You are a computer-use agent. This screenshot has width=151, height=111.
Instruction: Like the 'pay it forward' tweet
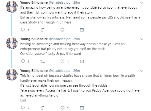coord(62,61)
